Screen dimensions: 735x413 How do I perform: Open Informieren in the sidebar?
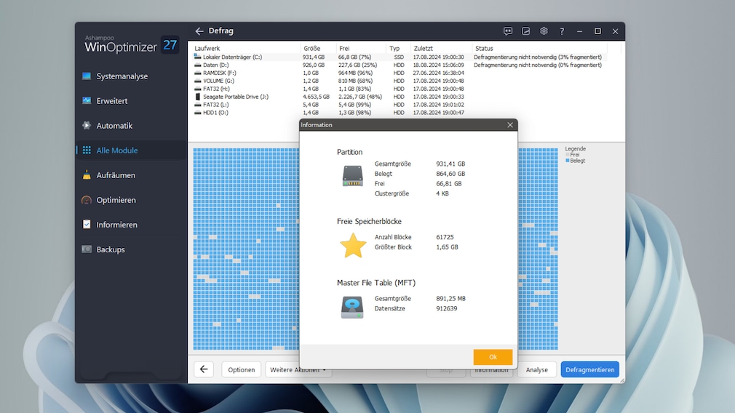point(116,225)
